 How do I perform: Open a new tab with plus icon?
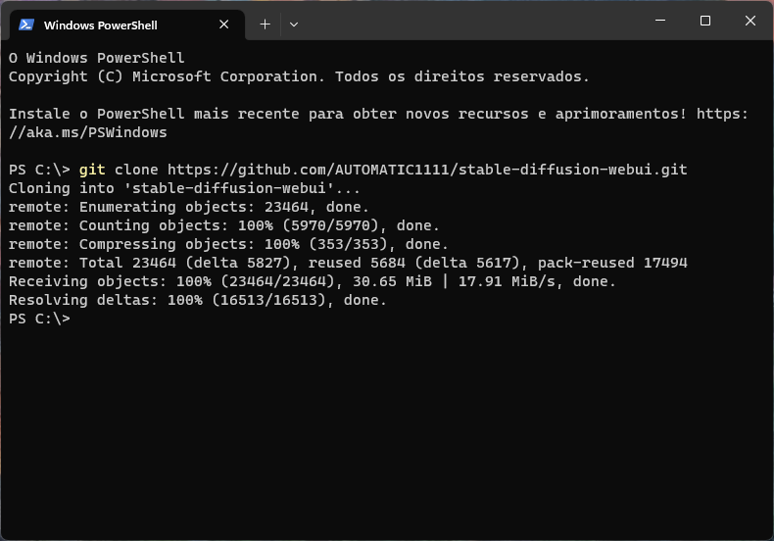[266, 25]
